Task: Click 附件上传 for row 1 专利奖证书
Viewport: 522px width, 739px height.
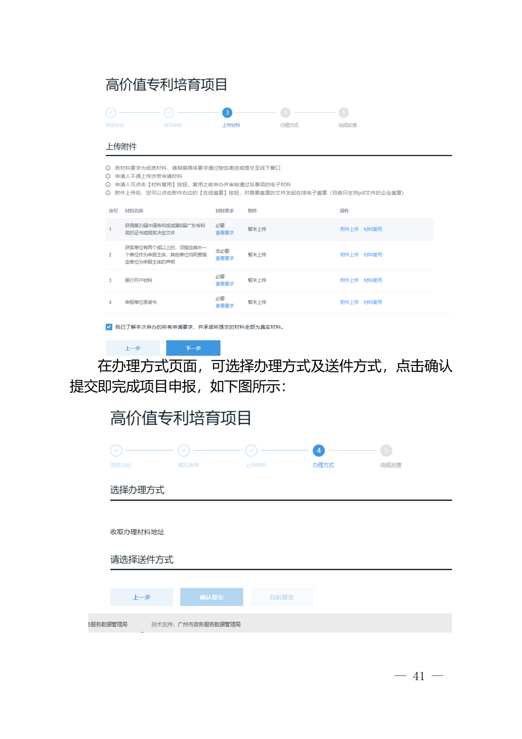Action: [x=349, y=229]
